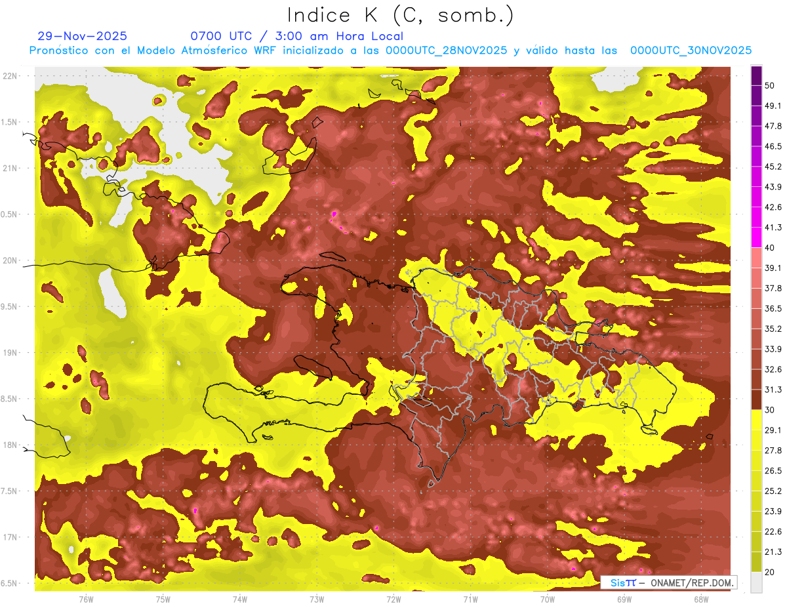This screenshot has width=787, height=608.
Task: Click the '30' color scale value
Action: [769, 410]
